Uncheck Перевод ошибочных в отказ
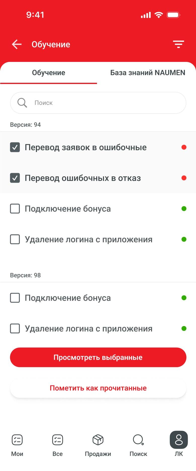 pos(15,178)
